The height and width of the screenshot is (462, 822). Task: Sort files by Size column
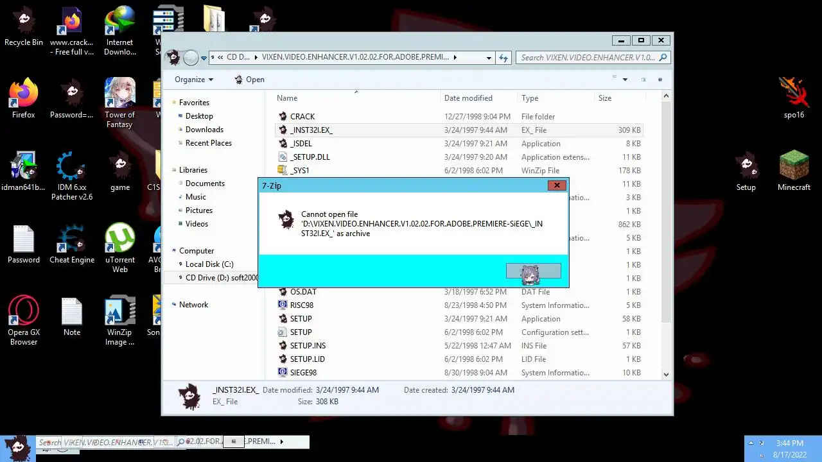(x=618, y=98)
